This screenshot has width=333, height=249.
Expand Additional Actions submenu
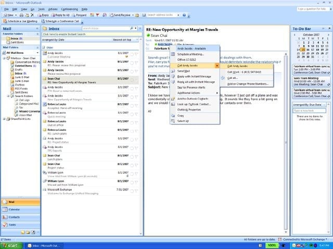pyautogui.click(x=195, y=93)
